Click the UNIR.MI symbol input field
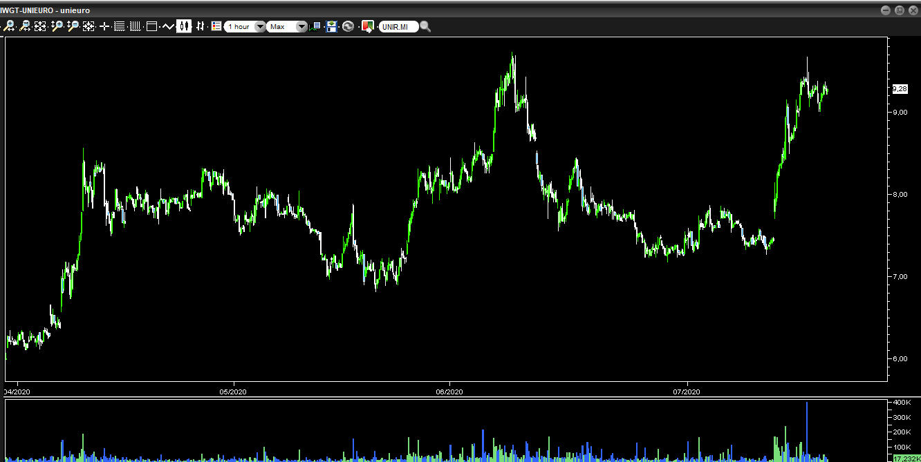The height and width of the screenshot is (462, 921). coord(398,26)
